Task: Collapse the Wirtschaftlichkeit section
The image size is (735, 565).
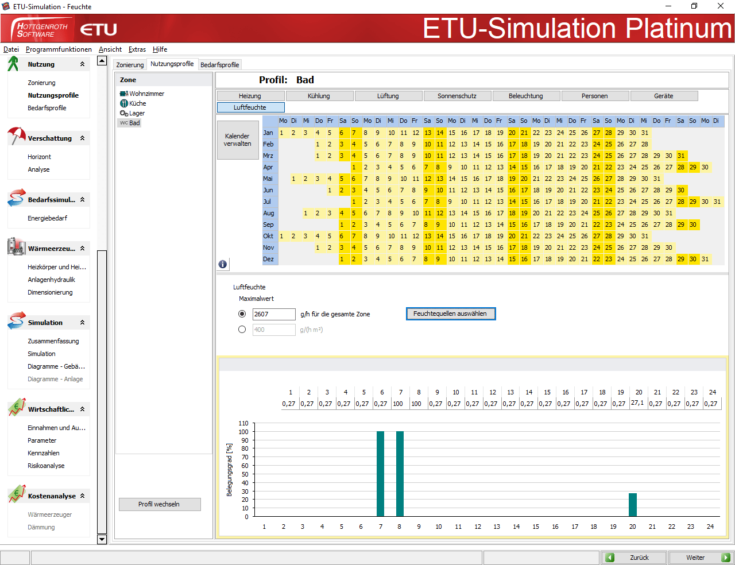Action: (84, 408)
